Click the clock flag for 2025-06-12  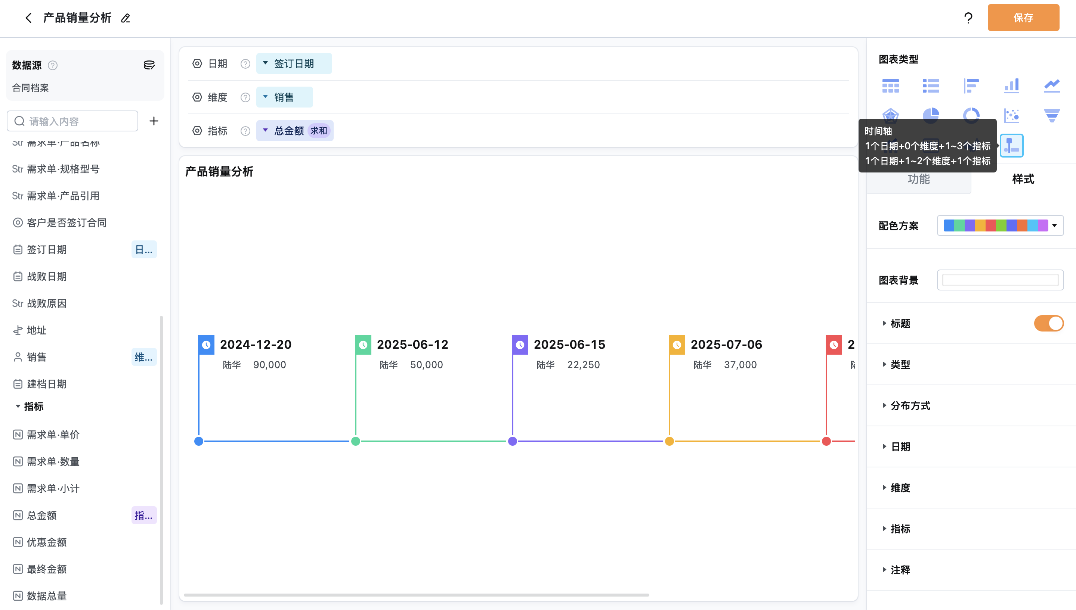tap(363, 345)
